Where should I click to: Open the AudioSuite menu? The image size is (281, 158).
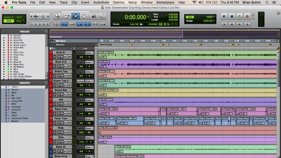[x=101, y=2]
